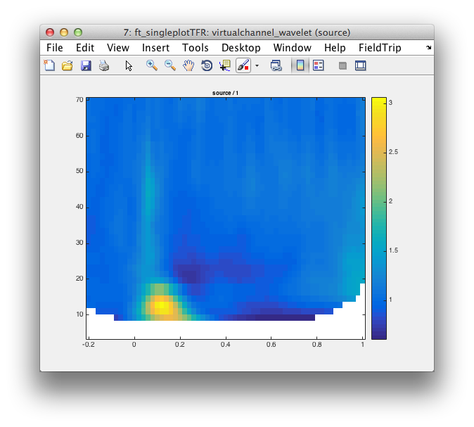The height and width of the screenshot is (427, 474).
Task: Open the Edit menu
Action: pos(85,48)
